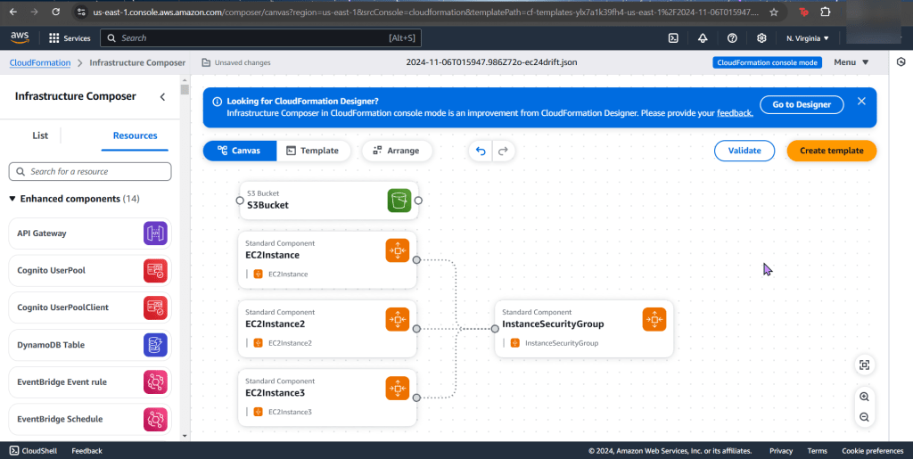
Task: Click the DynamoDB Table component icon
Action: tap(155, 345)
